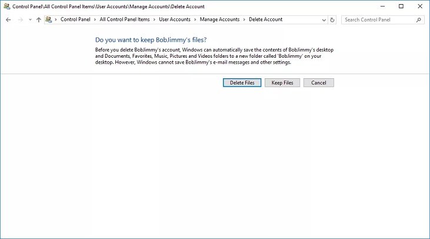The image size is (430, 239).
Task: Click the User Accounts icon in address bar
Action: (49, 19)
